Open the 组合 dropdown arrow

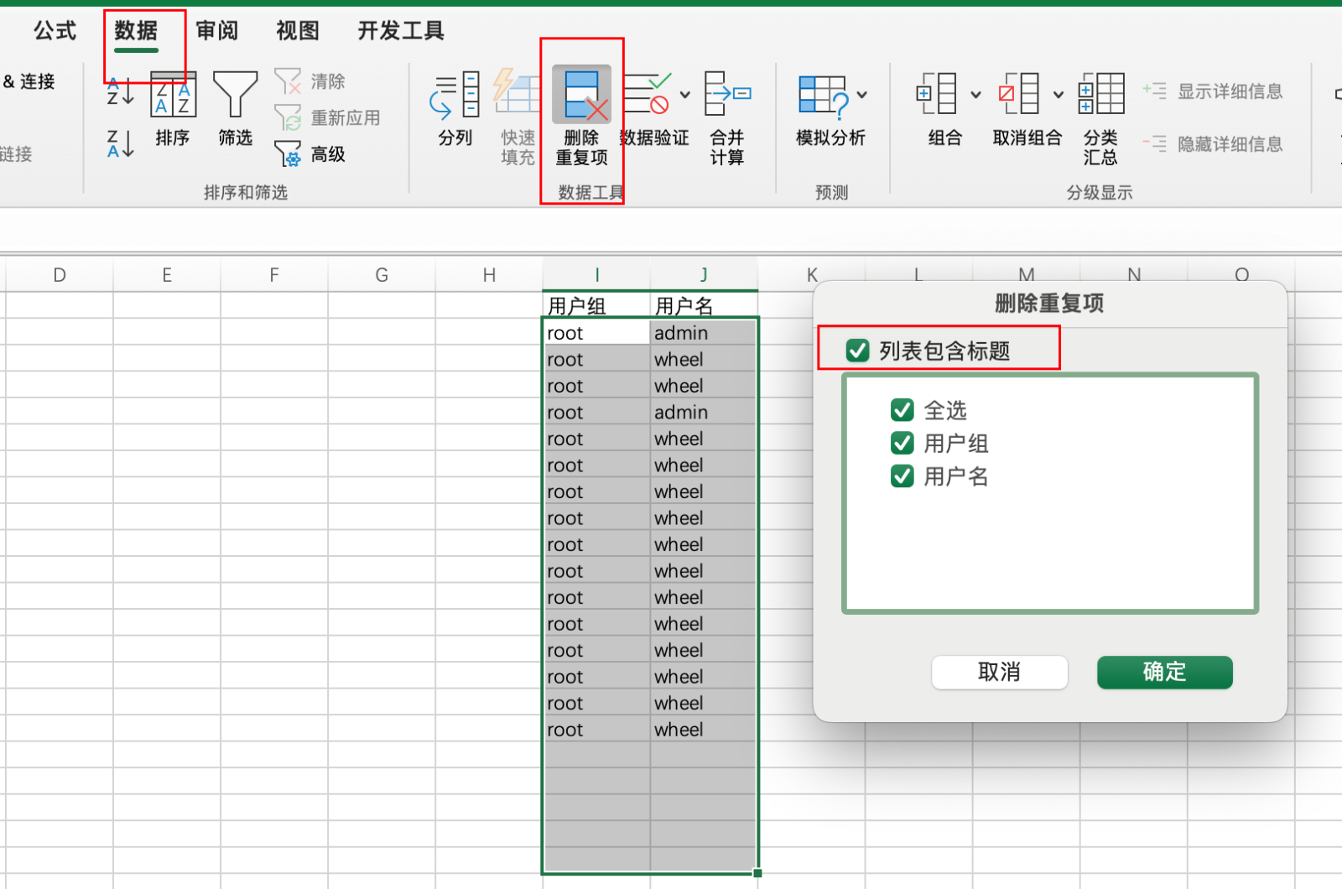point(975,95)
